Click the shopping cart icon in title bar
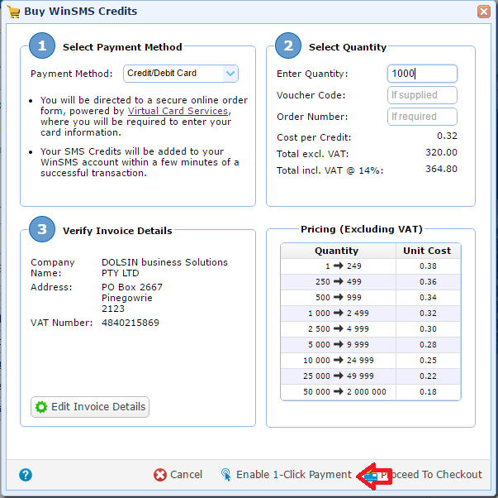The width and height of the screenshot is (498, 498). (x=13, y=12)
